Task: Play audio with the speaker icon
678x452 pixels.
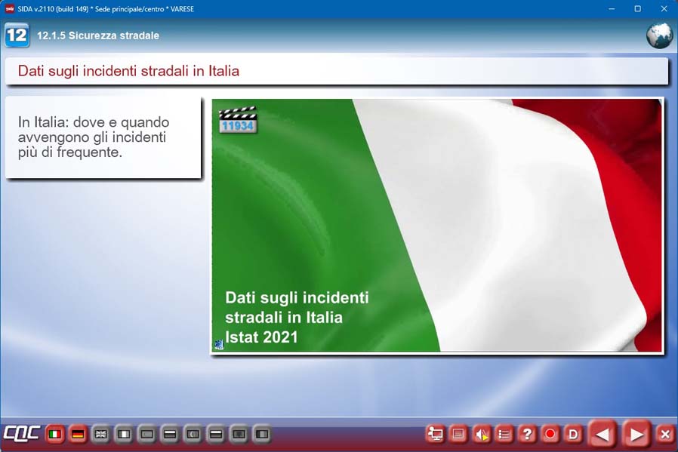Action: [481, 434]
